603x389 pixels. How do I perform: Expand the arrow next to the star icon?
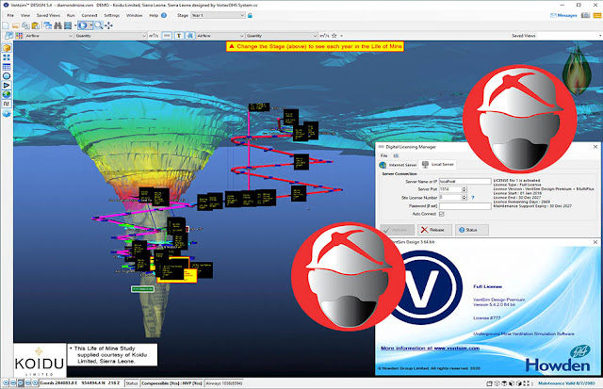click(x=342, y=36)
